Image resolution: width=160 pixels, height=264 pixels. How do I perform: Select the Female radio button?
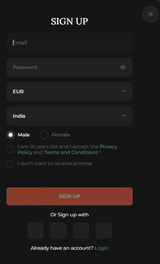pyautogui.click(x=45, y=135)
